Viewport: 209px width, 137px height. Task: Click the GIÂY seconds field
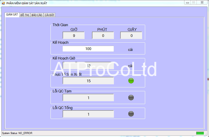pos(132,35)
